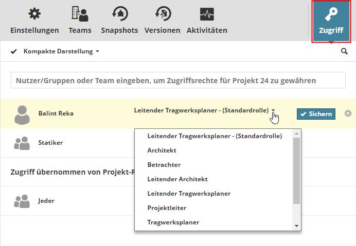Open the Teams icon in toolbar
Screen dimensions: 356x246
80,14
